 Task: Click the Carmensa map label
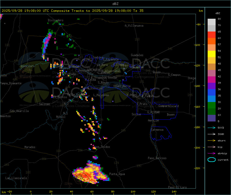(157, 130)
